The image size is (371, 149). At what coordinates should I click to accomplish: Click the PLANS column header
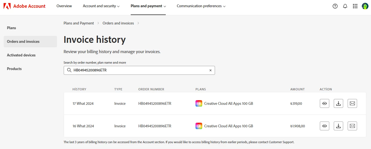tap(201, 89)
